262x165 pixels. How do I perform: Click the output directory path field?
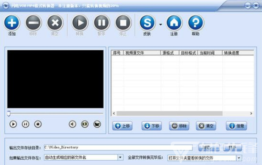pyautogui.click(x=118, y=148)
